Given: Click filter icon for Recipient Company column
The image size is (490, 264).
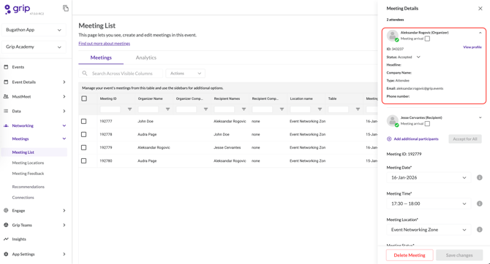Looking at the screenshot, I should click(x=282, y=109).
